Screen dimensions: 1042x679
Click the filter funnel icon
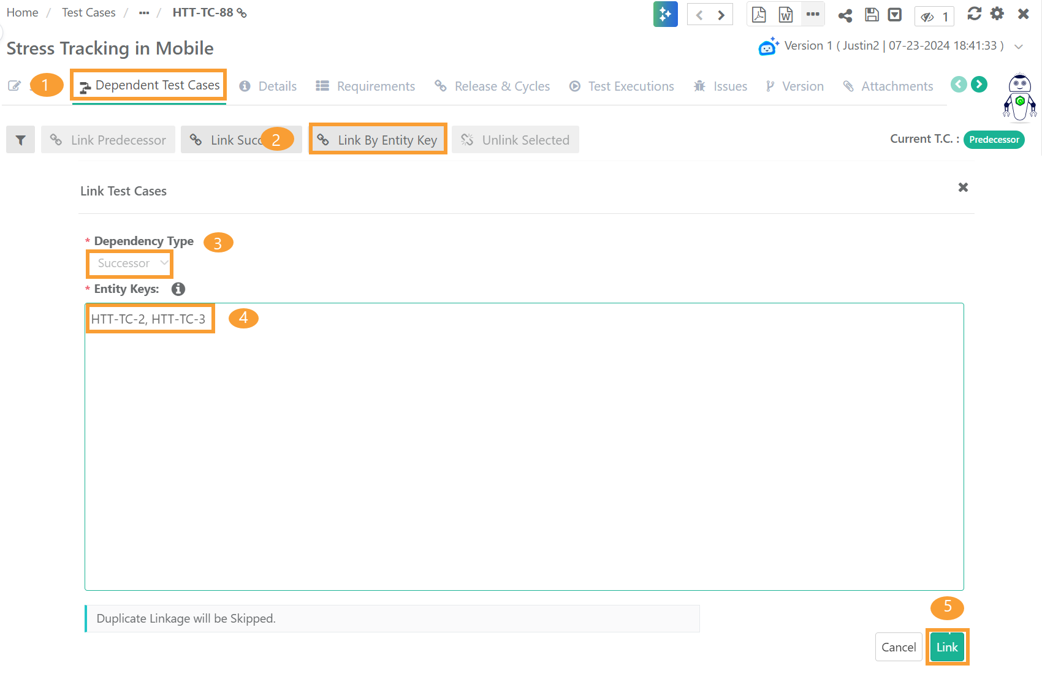point(20,140)
